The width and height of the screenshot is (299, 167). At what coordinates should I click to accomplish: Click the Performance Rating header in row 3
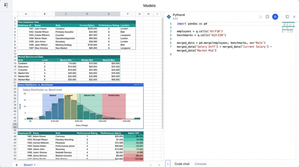pos(108,25)
